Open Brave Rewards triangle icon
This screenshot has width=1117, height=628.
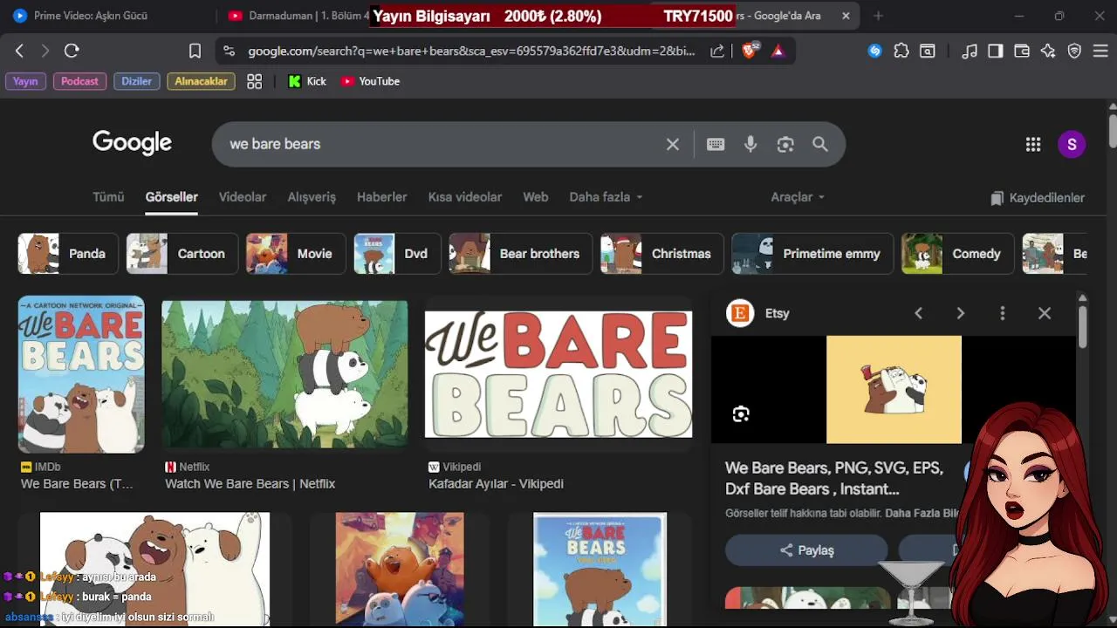pos(778,51)
